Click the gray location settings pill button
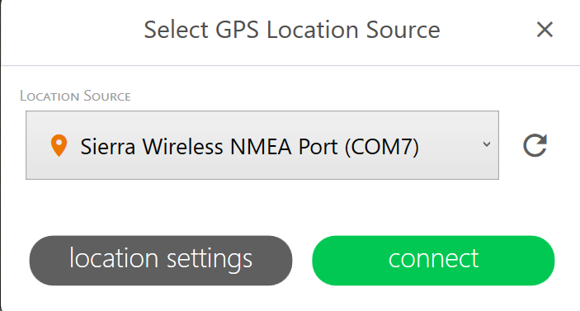The width and height of the screenshot is (580, 311). (x=161, y=261)
